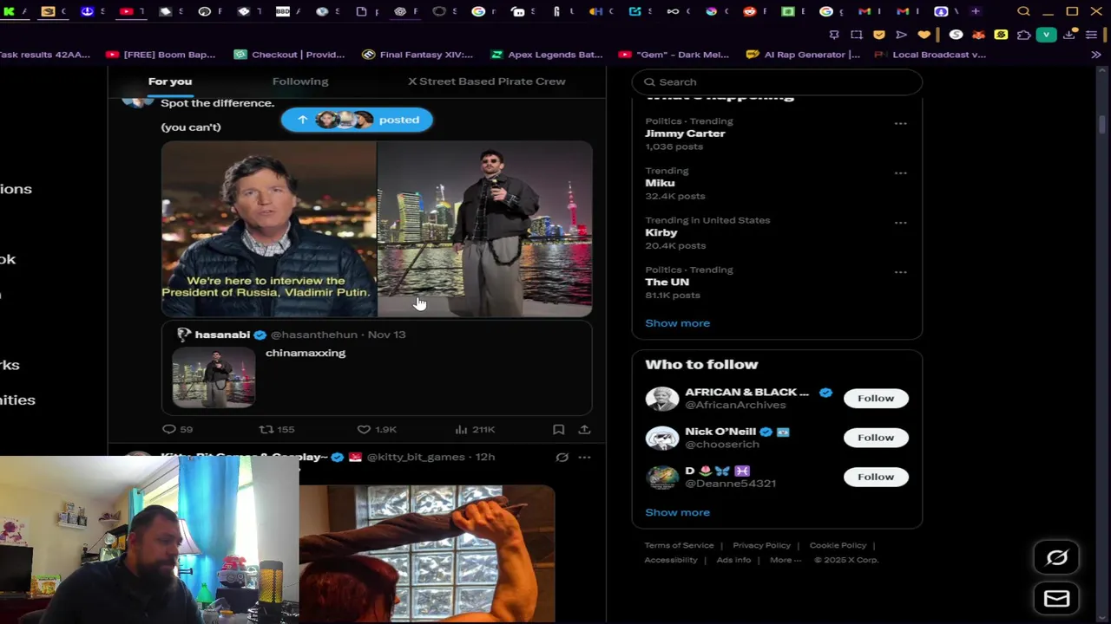Screen dimensions: 1111x624
Task: Follow Nick O'Neill account
Action: point(876,437)
